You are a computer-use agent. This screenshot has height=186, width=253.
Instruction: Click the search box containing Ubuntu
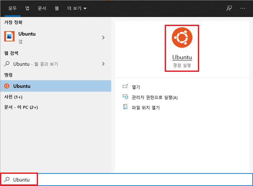[x=126, y=180]
